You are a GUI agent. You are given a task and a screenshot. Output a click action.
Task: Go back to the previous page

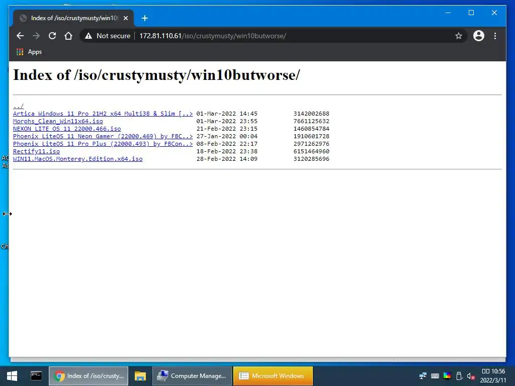[x=20, y=36]
